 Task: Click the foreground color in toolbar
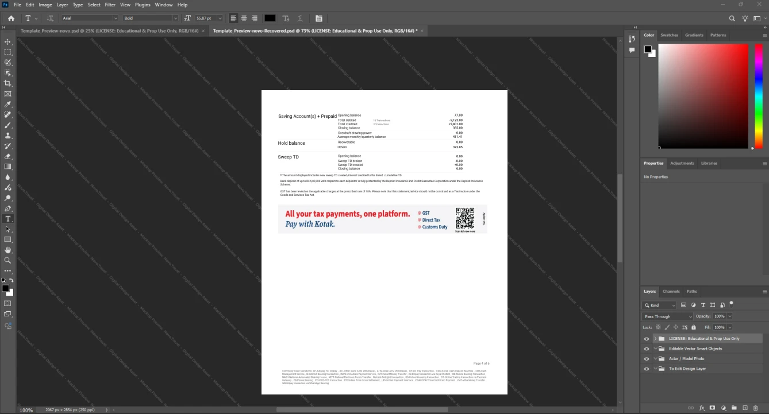click(5, 288)
